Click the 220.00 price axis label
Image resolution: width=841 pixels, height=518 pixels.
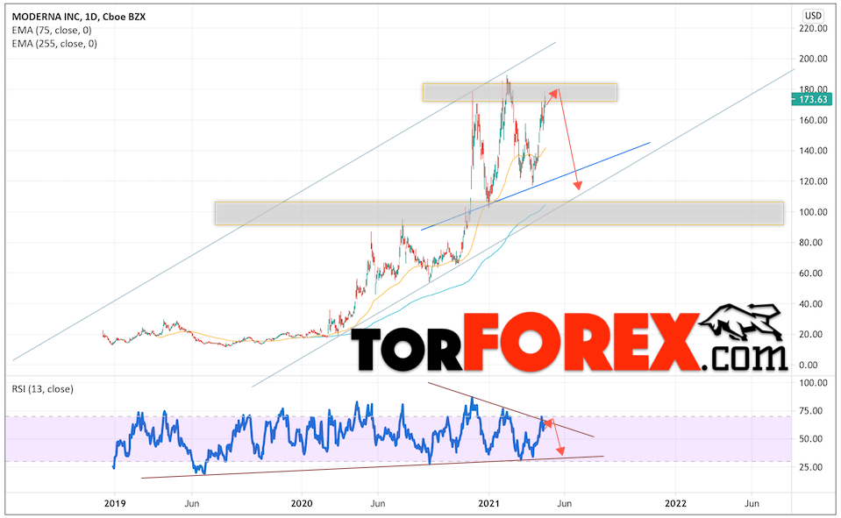813,28
